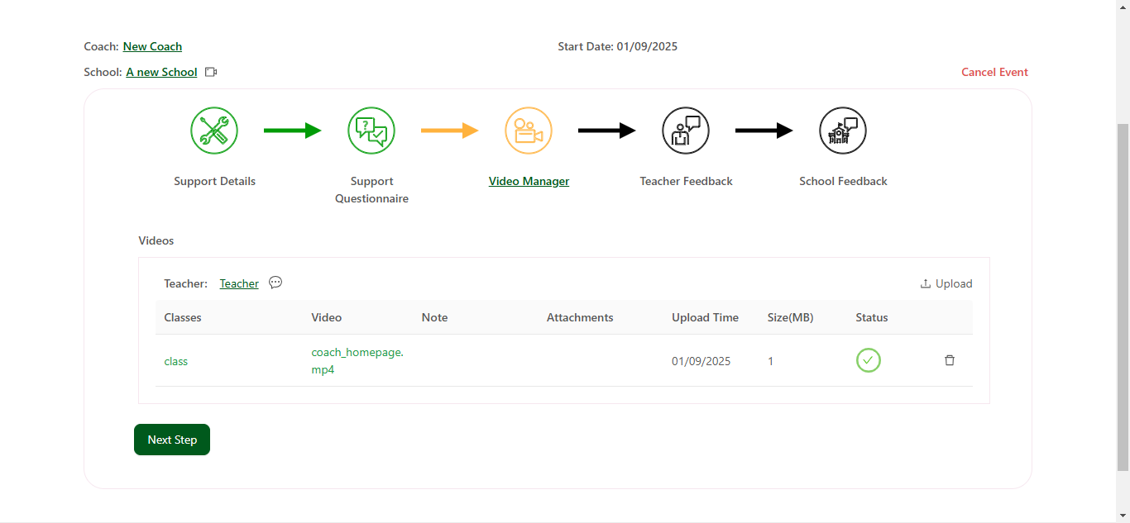The width and height of the screenshot is (1130, 523).
Task: Open the School Feedback step icon
Action: [x=843, y=131]
